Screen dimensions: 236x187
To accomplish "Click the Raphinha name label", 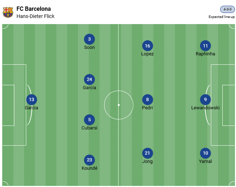I will [205, 54].
